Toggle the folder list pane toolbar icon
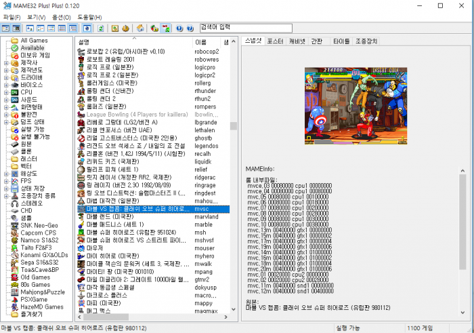The width and height of the screenshot is (474, 333). [x=5, y=28]
